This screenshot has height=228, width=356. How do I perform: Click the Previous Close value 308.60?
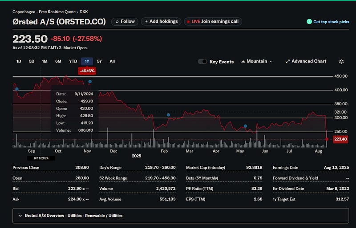coord(82,168)
